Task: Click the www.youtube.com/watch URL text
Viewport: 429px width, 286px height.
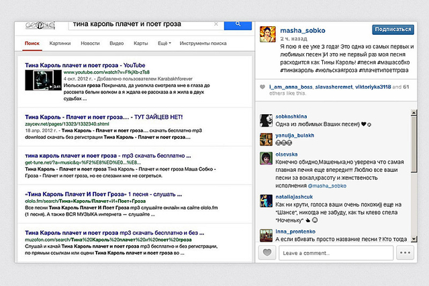Action: pyautogui.click(x=107, y=73)
